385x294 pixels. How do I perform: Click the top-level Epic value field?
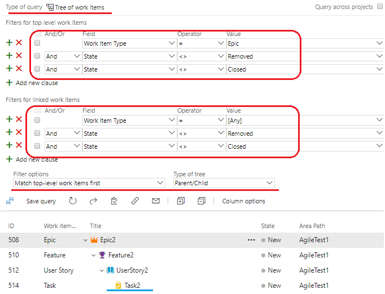299,43
